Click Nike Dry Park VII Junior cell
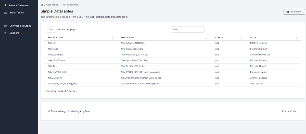Viewport: 306px width, 134px height. coord(133,66)
